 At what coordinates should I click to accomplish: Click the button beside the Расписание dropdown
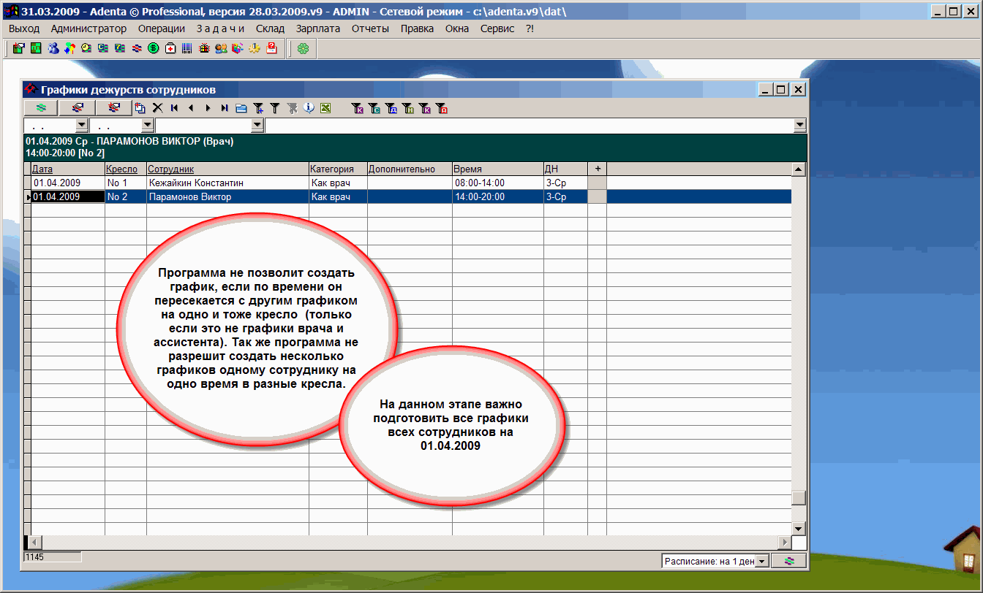[x=788, y=561]
